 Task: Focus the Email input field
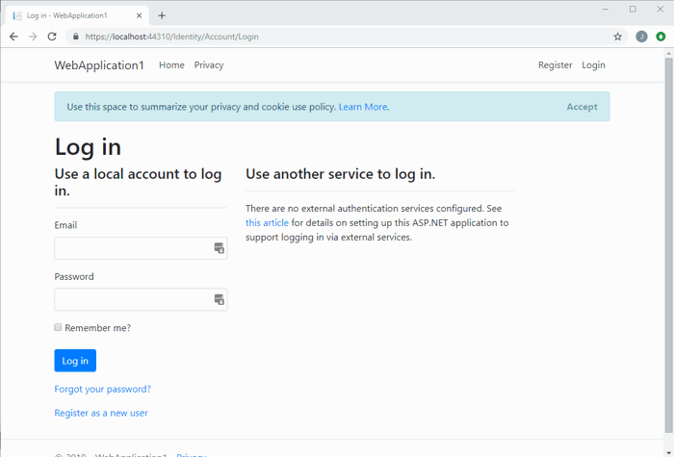(133, 248)
